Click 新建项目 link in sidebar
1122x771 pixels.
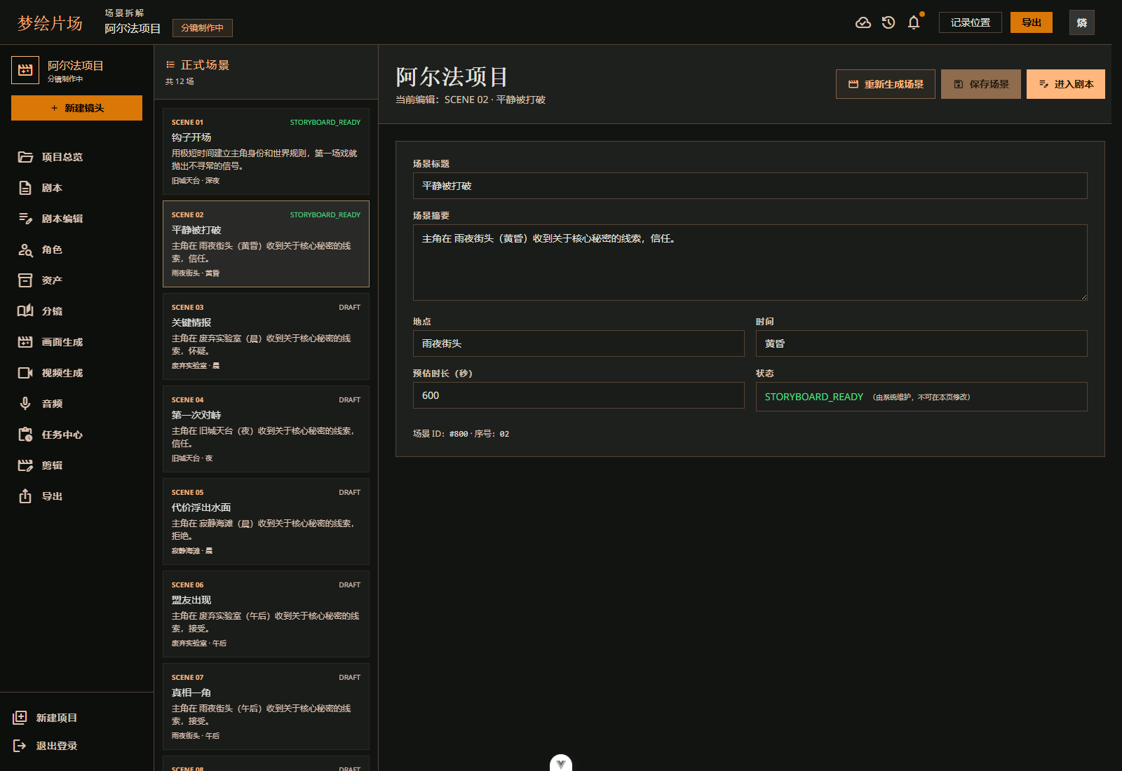point(57,718)
